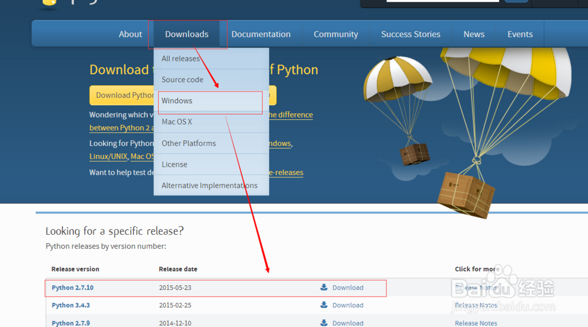Select Source code from the Downloads dropdown
The image size is (588, 327).
211,79
